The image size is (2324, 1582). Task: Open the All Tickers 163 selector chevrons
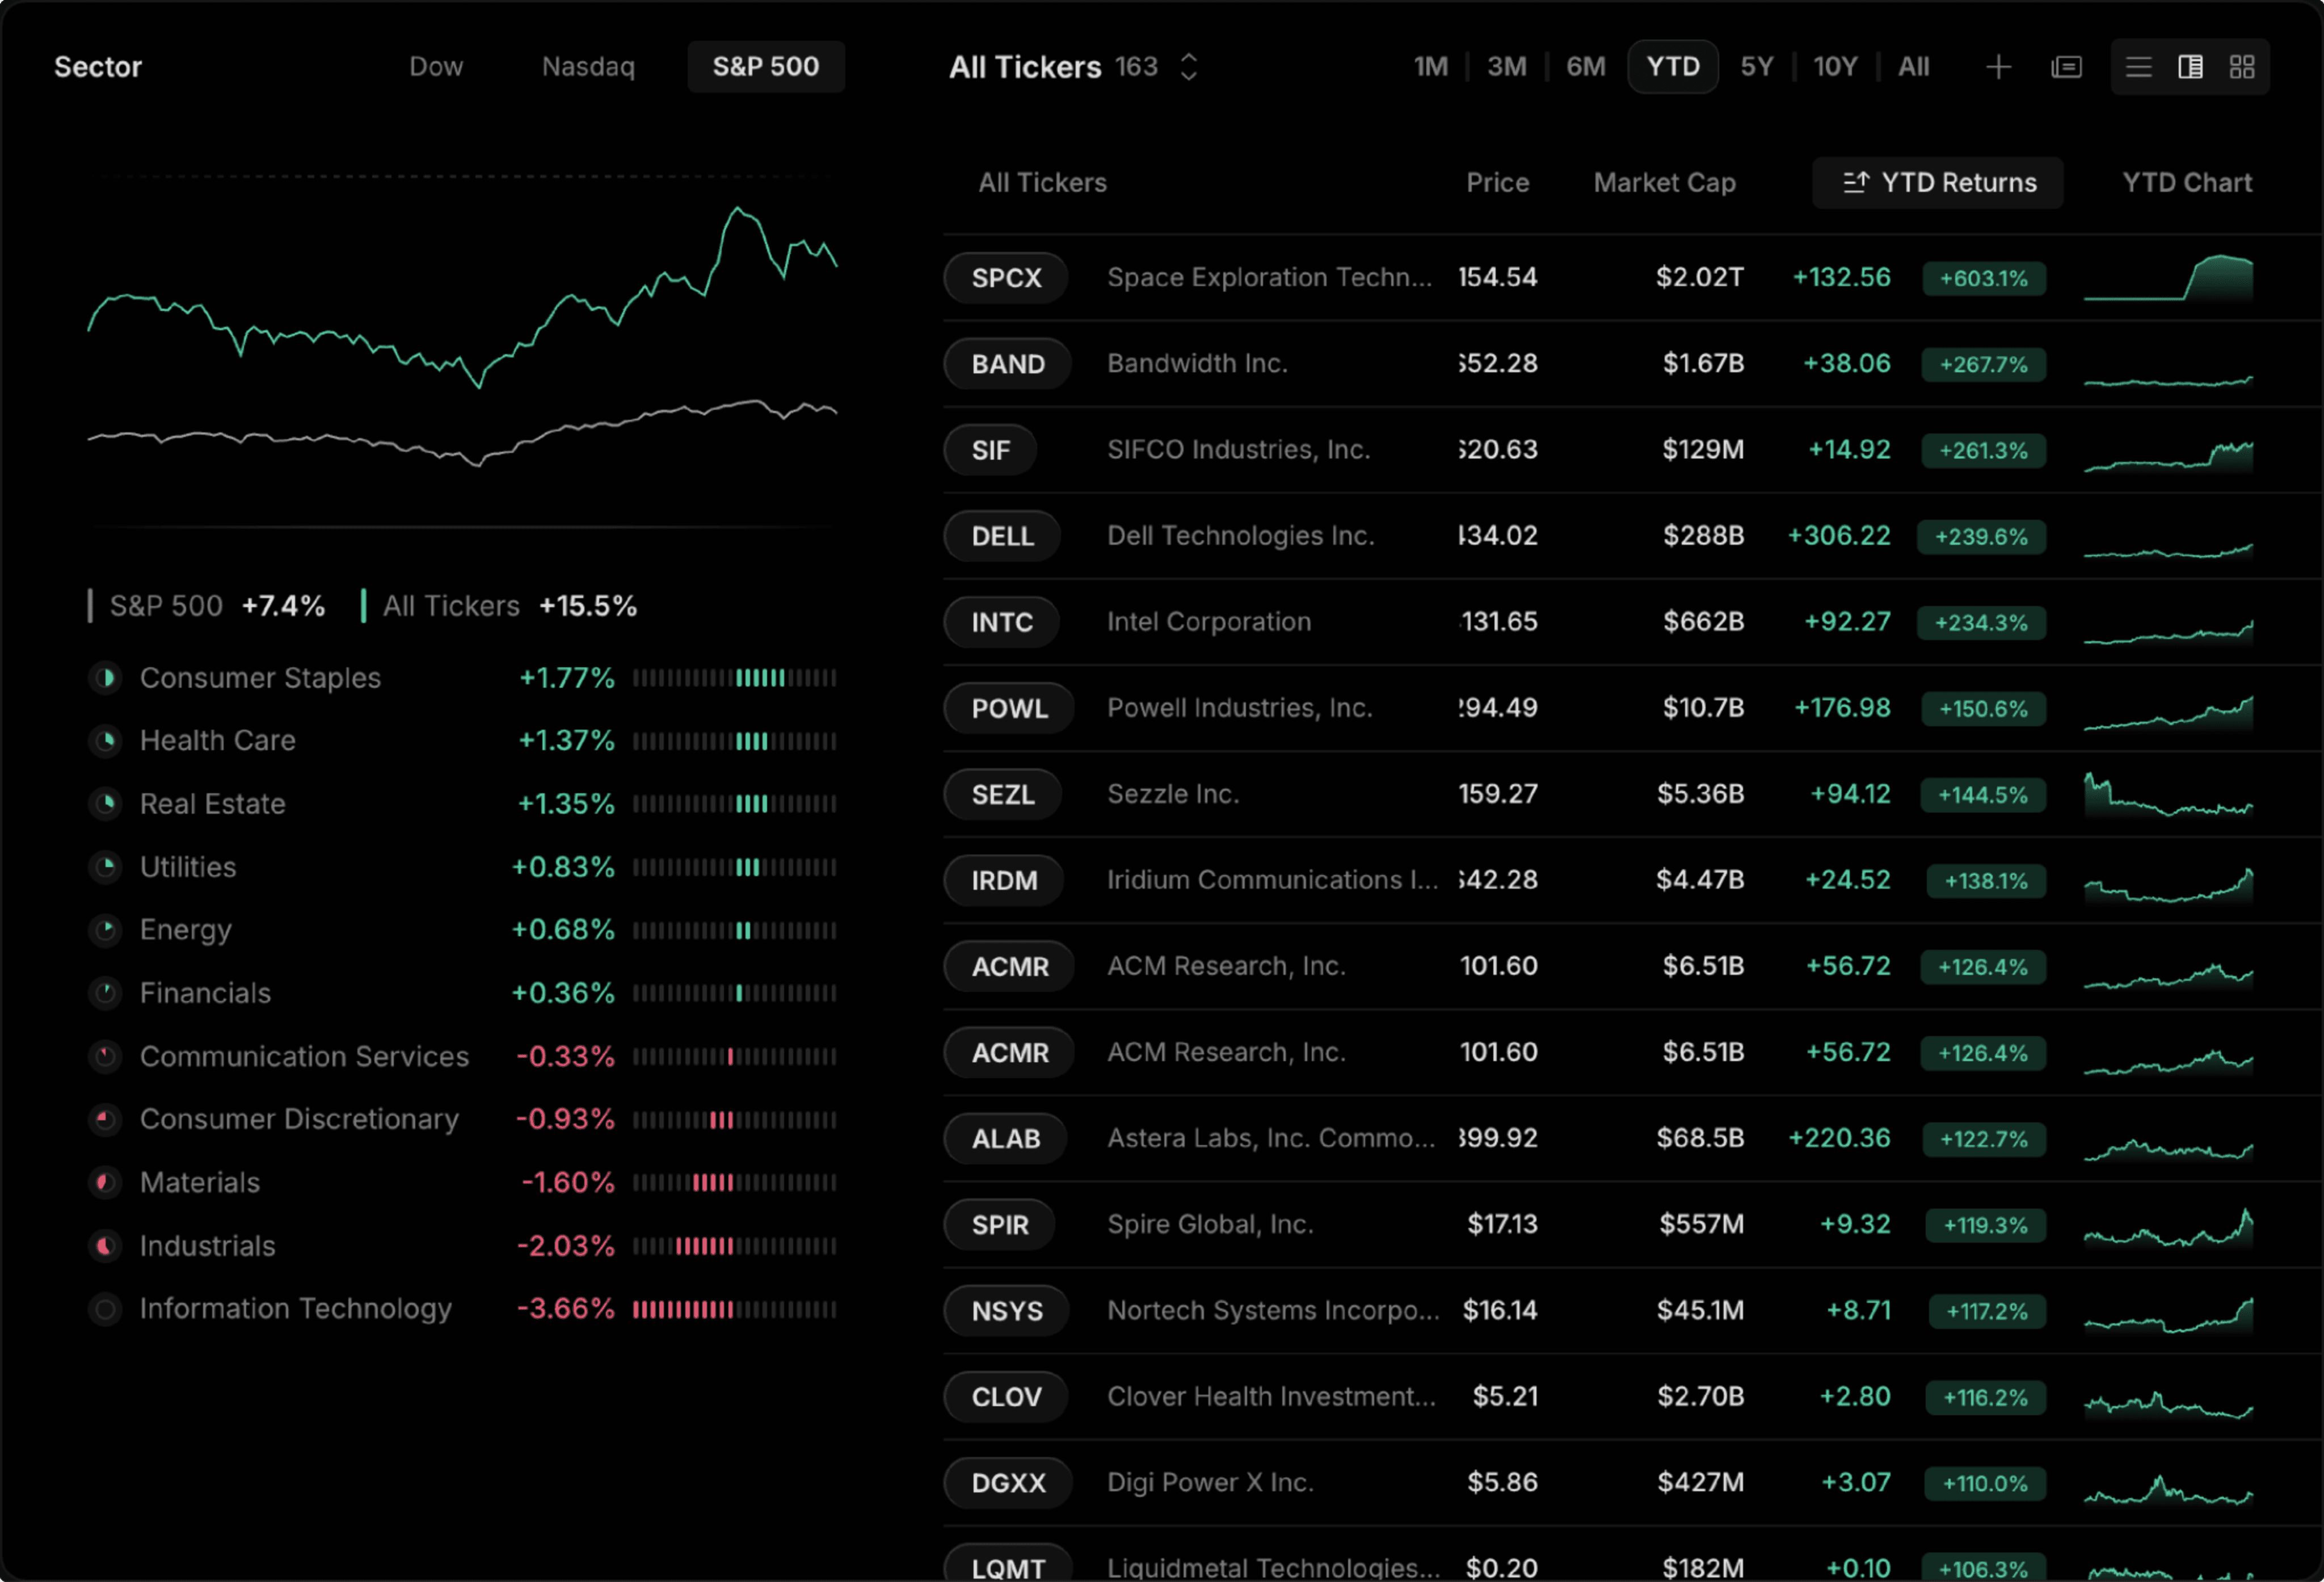point(1188,67)
